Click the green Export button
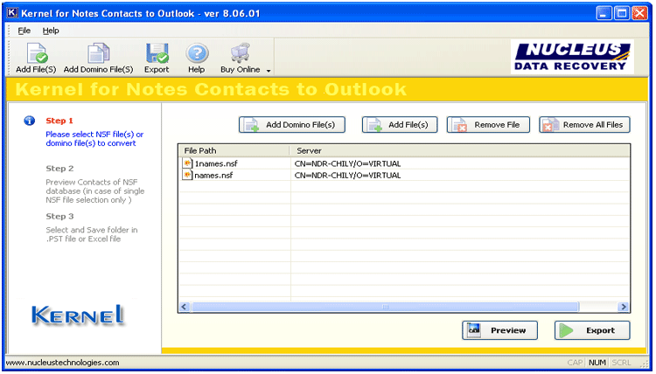The height and width of the screenshot is (374, 656). click(x=592, y=330)
